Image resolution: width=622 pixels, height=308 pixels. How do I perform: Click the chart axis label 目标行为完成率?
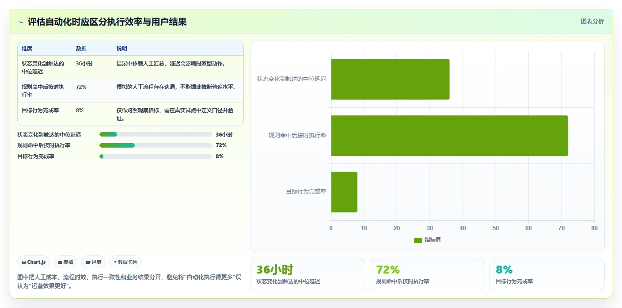(306, 192)
